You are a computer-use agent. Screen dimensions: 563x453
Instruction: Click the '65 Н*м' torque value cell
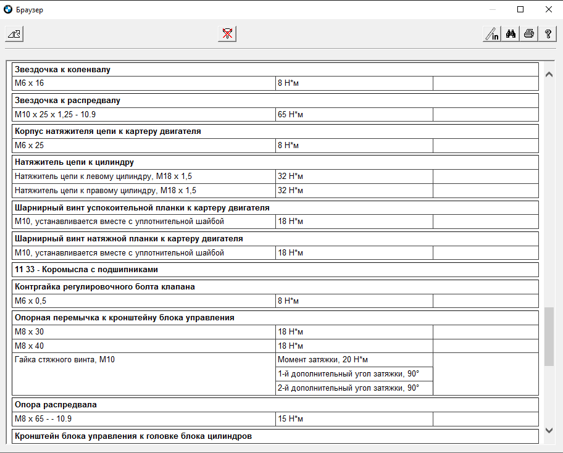click(354, 114)
